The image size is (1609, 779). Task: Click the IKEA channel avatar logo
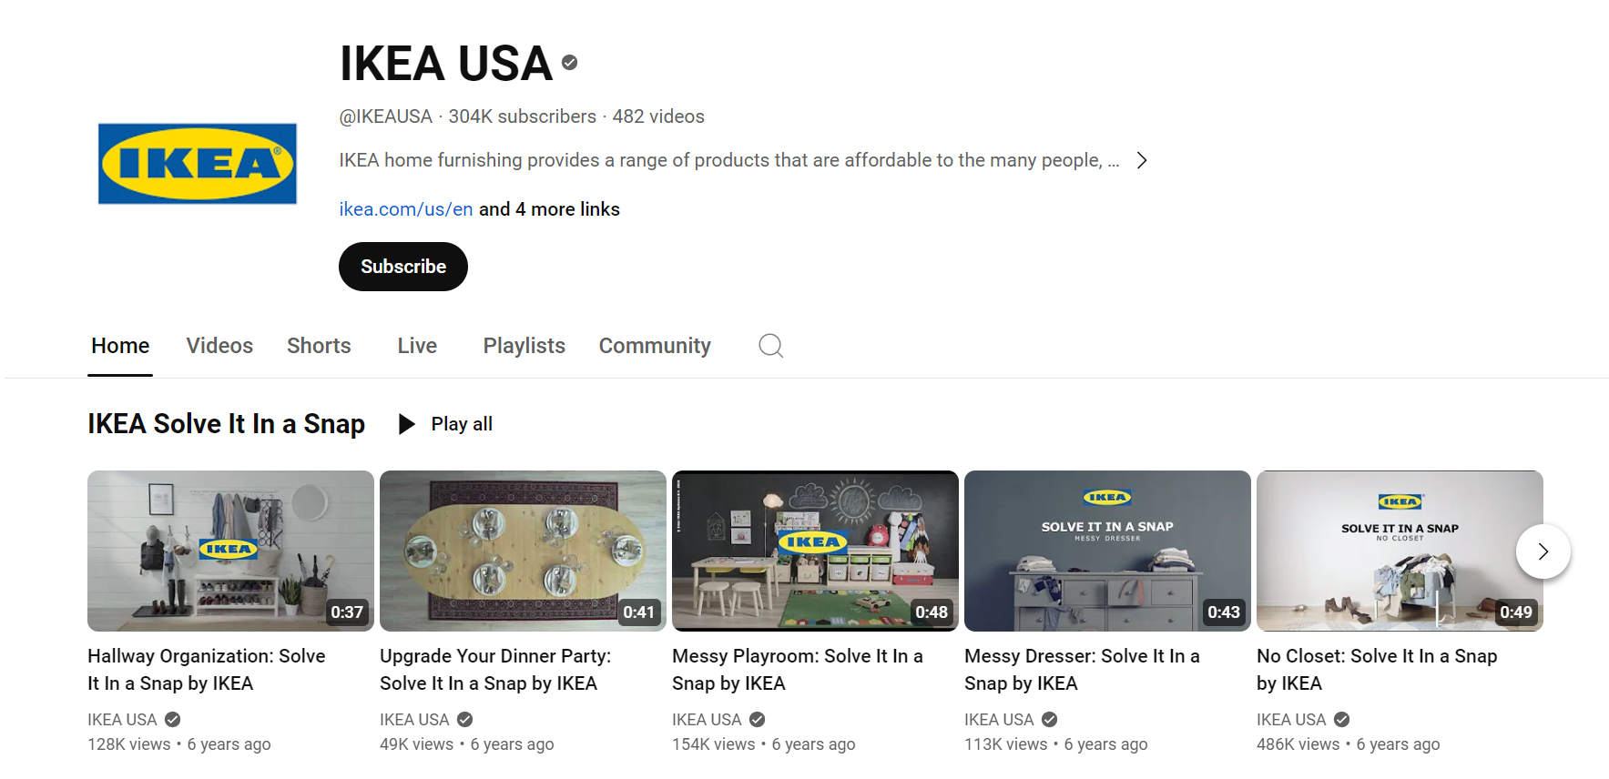tap(198, 164)
